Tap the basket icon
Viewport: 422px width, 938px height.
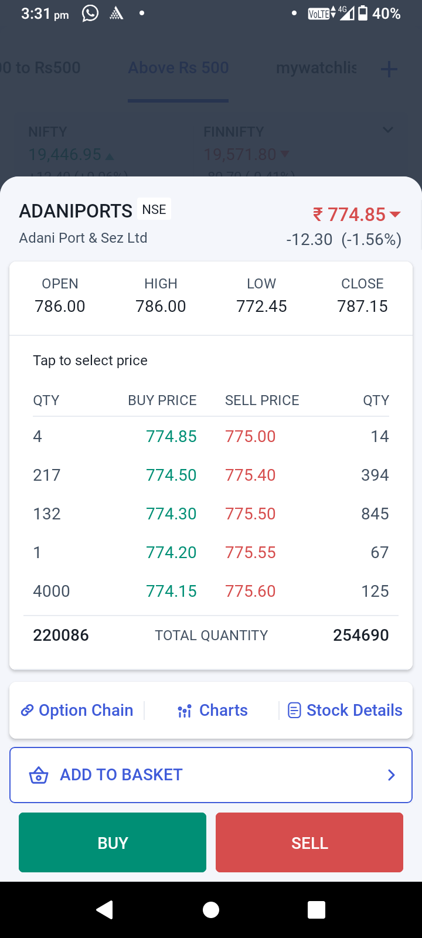[39, 775]
